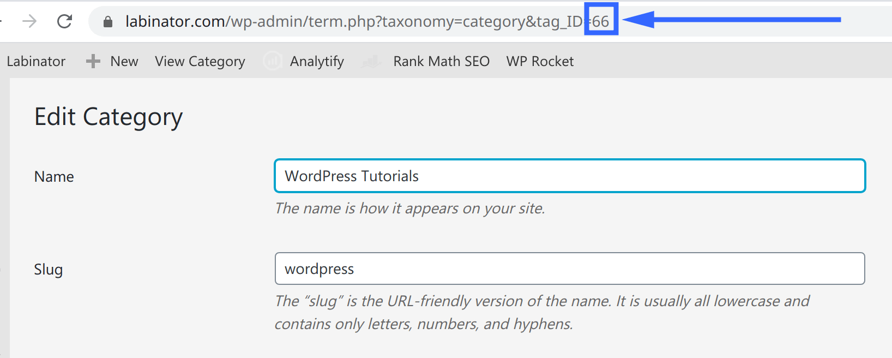Click the browser forward arrow

29,21
